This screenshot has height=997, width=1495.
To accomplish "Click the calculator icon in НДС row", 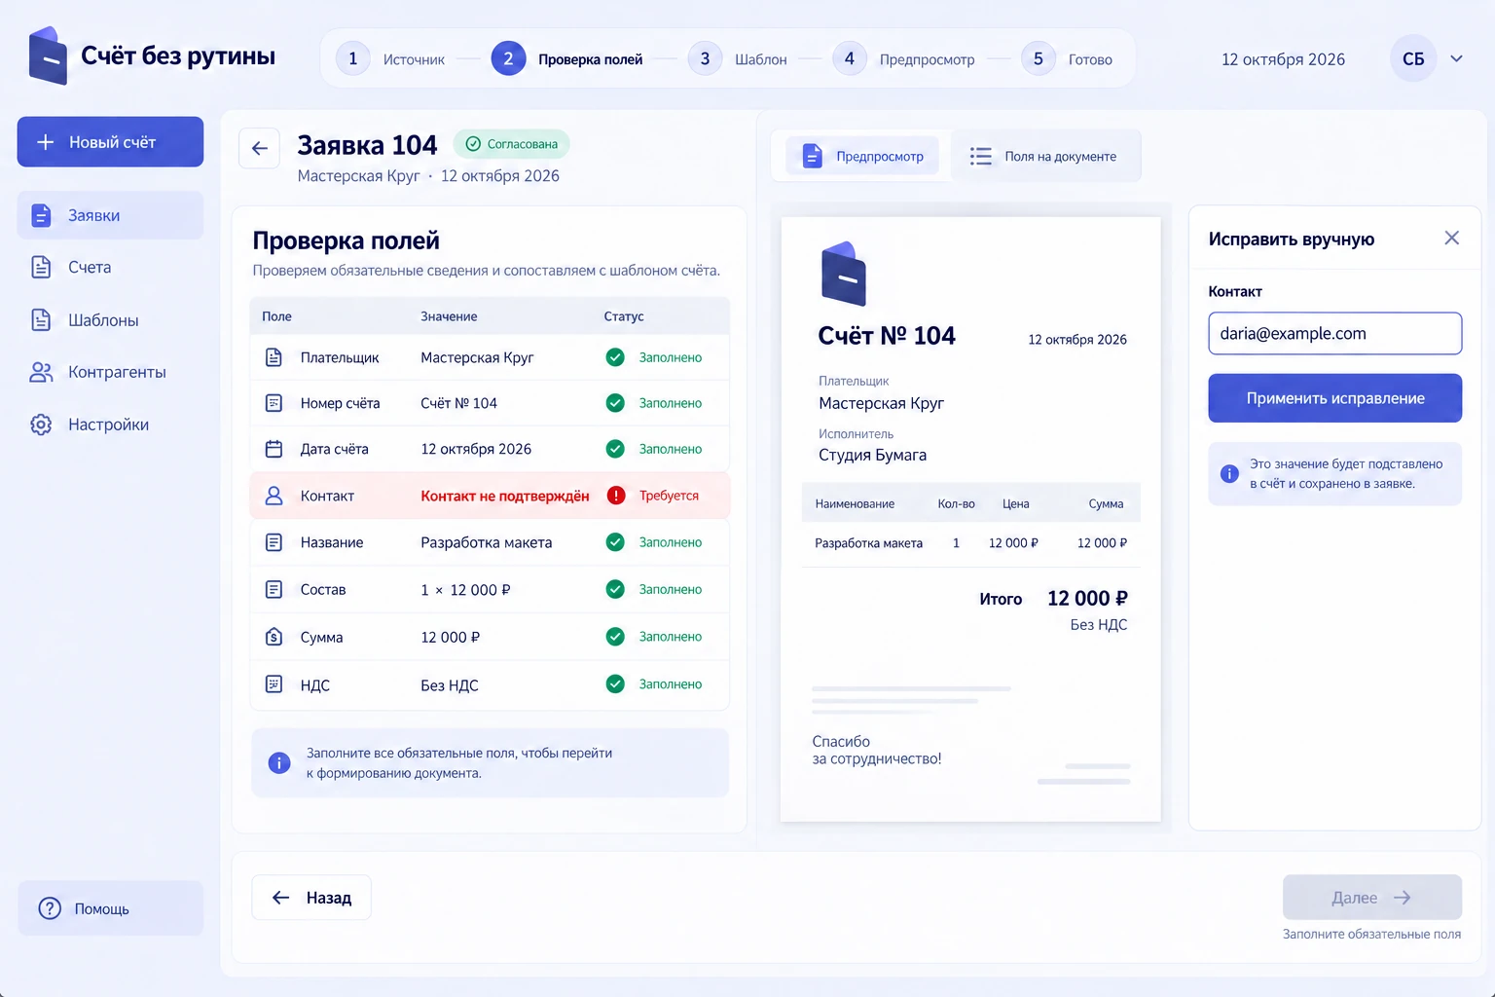I will (274, 684).
